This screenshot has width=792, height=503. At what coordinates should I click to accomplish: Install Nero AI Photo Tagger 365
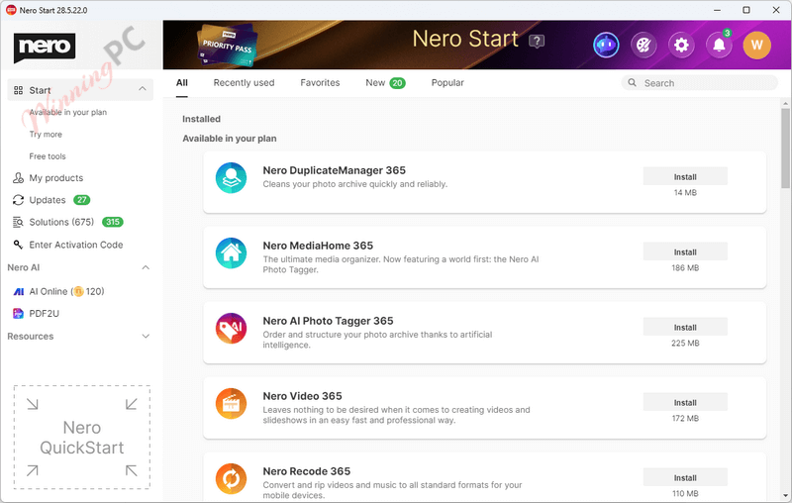pos(685,328)
